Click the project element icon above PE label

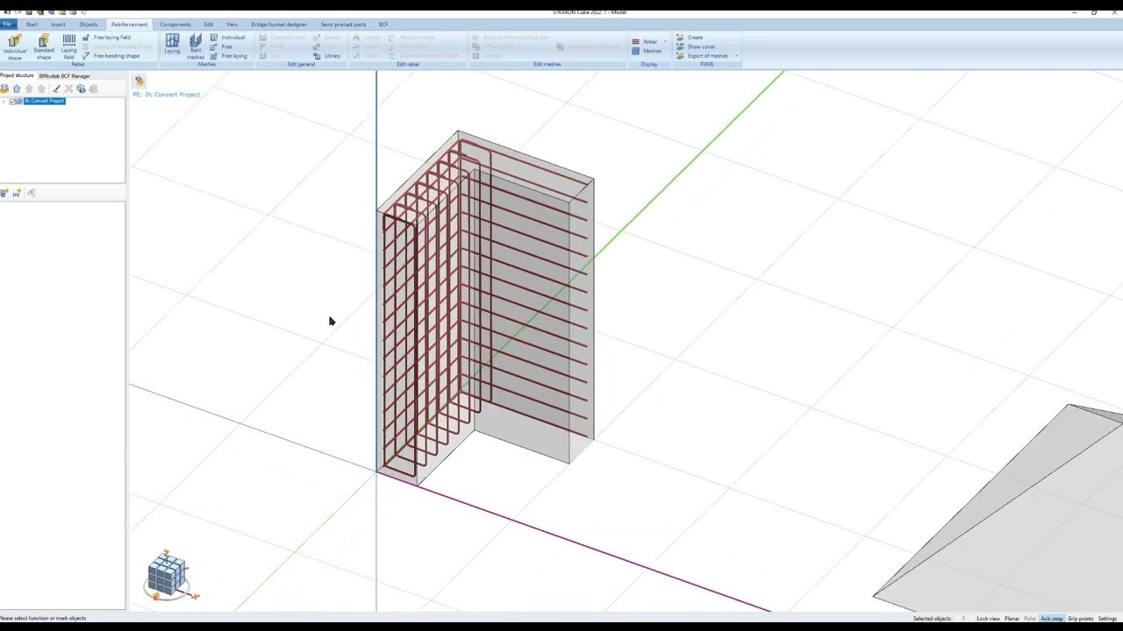coord(139,82)
